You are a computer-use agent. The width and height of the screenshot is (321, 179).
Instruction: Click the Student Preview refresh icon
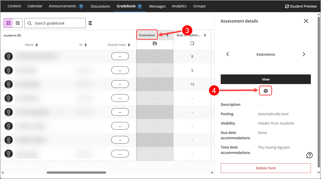point(287,6)
